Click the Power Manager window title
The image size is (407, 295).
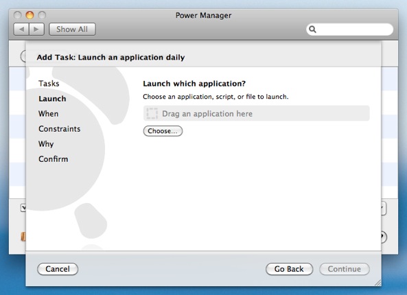203,16
